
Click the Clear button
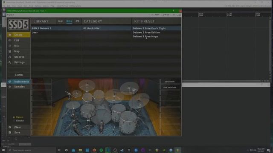point(18,127)
